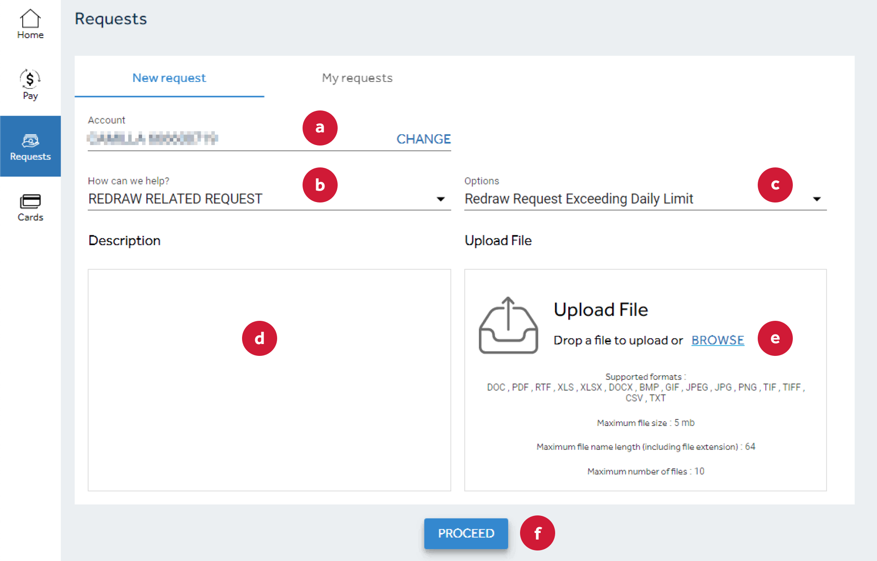Click the Upload File drop area heading
877x561 pixels.
click(x=601, y=310)
